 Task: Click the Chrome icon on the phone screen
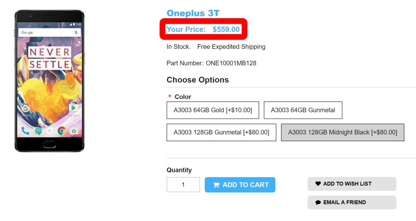61,131
